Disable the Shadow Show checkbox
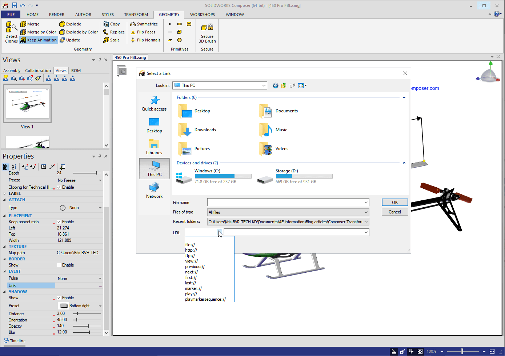This screenshot has height=356, width=505. point(59,298)
